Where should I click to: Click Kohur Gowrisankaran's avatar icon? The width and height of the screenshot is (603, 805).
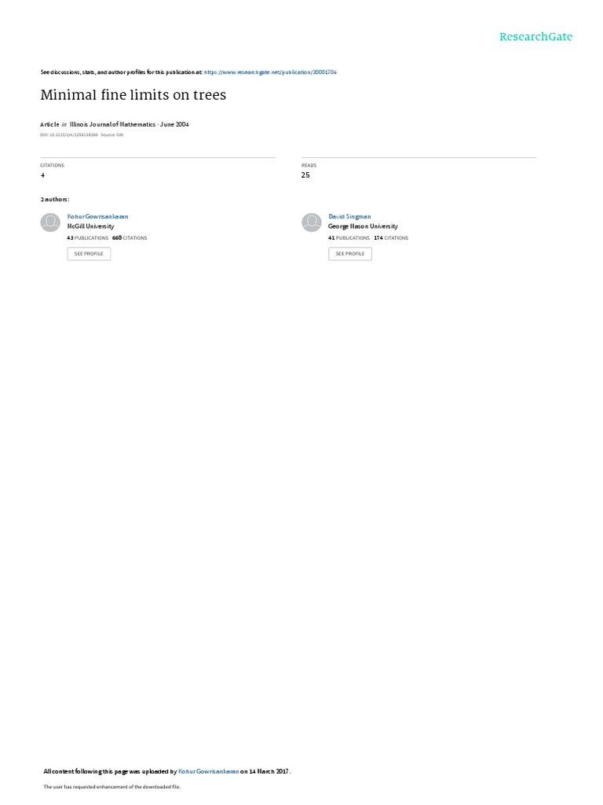[x=50, y=222]
